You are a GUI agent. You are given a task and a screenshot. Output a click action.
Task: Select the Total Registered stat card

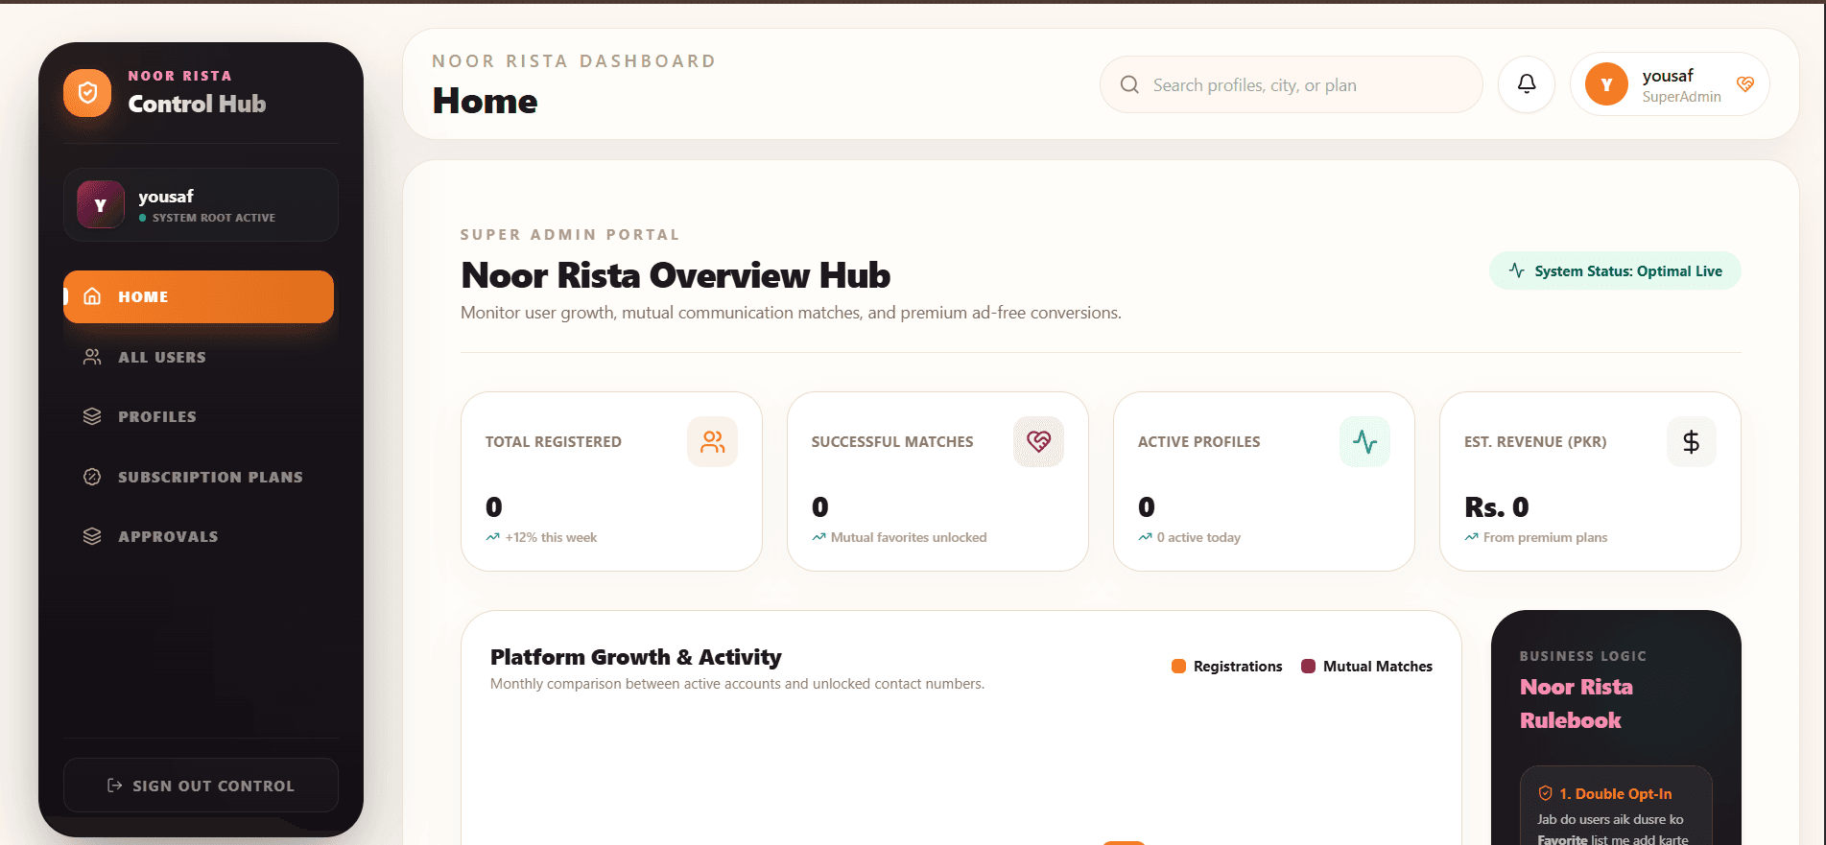coord(611,481)
